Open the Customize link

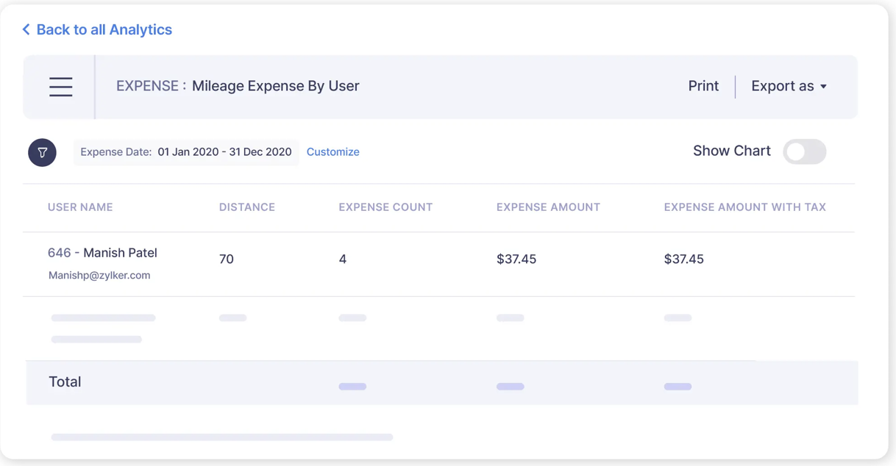pyautogui.click(x=333, y=152)
